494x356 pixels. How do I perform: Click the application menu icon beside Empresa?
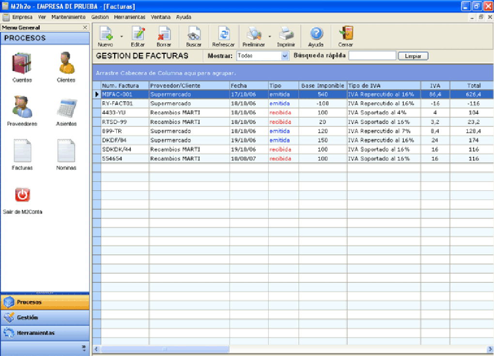click(6, 17)
